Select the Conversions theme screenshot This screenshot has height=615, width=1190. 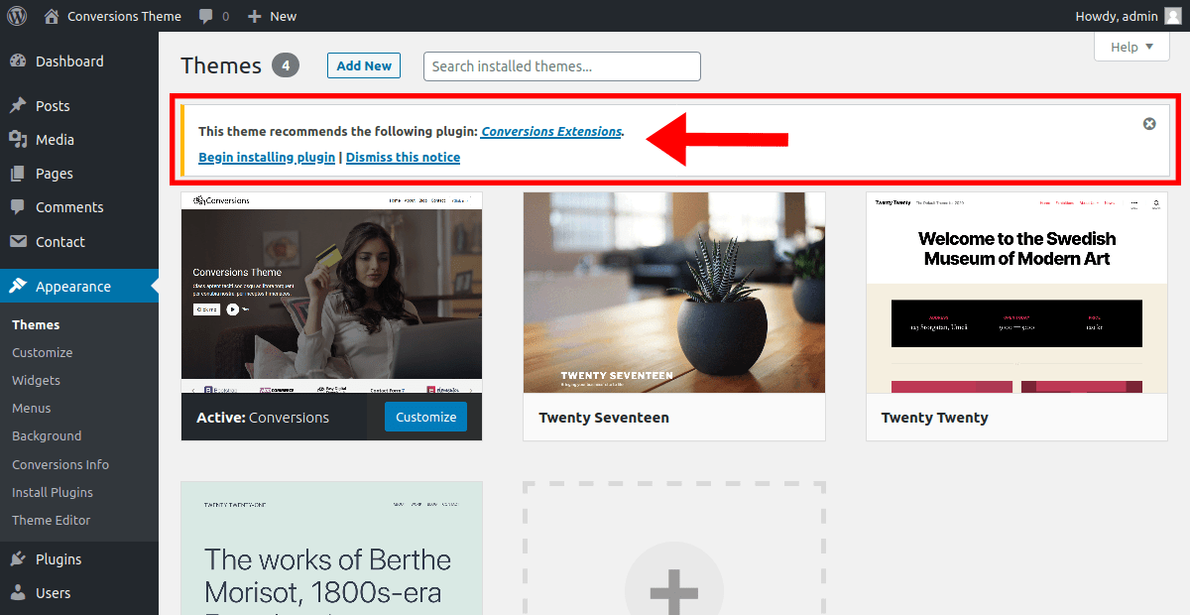(x=331, y=293)
